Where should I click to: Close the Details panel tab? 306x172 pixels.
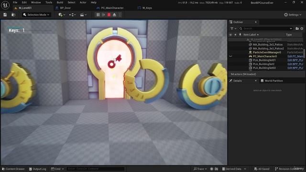pyautogui.click(x=256, y=81)
